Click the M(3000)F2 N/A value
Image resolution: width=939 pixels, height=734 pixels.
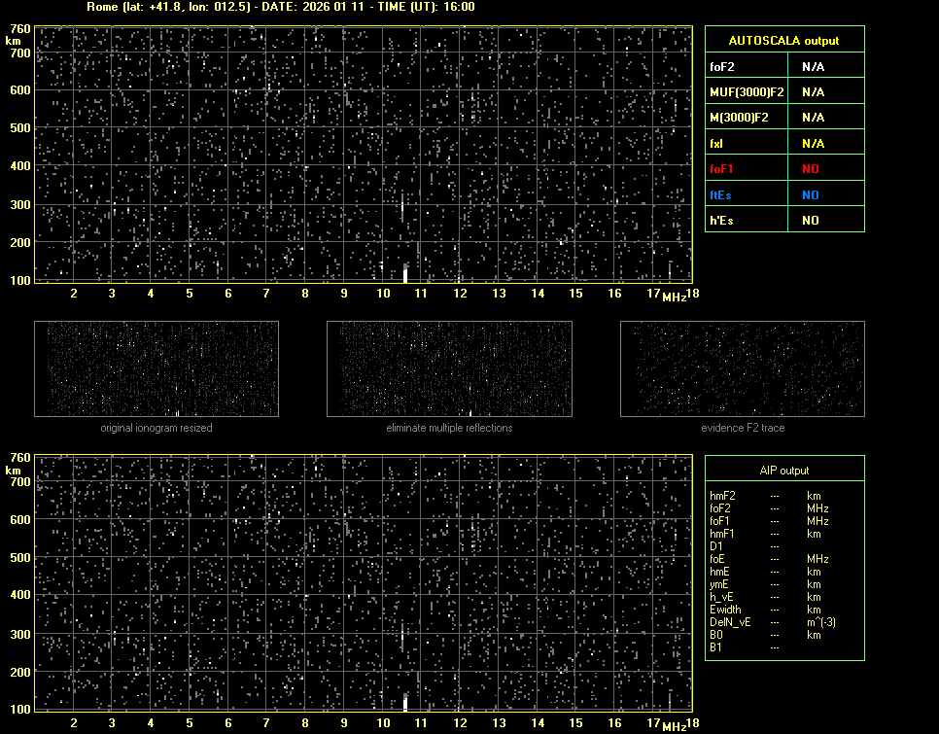click(x=813, y=118)
